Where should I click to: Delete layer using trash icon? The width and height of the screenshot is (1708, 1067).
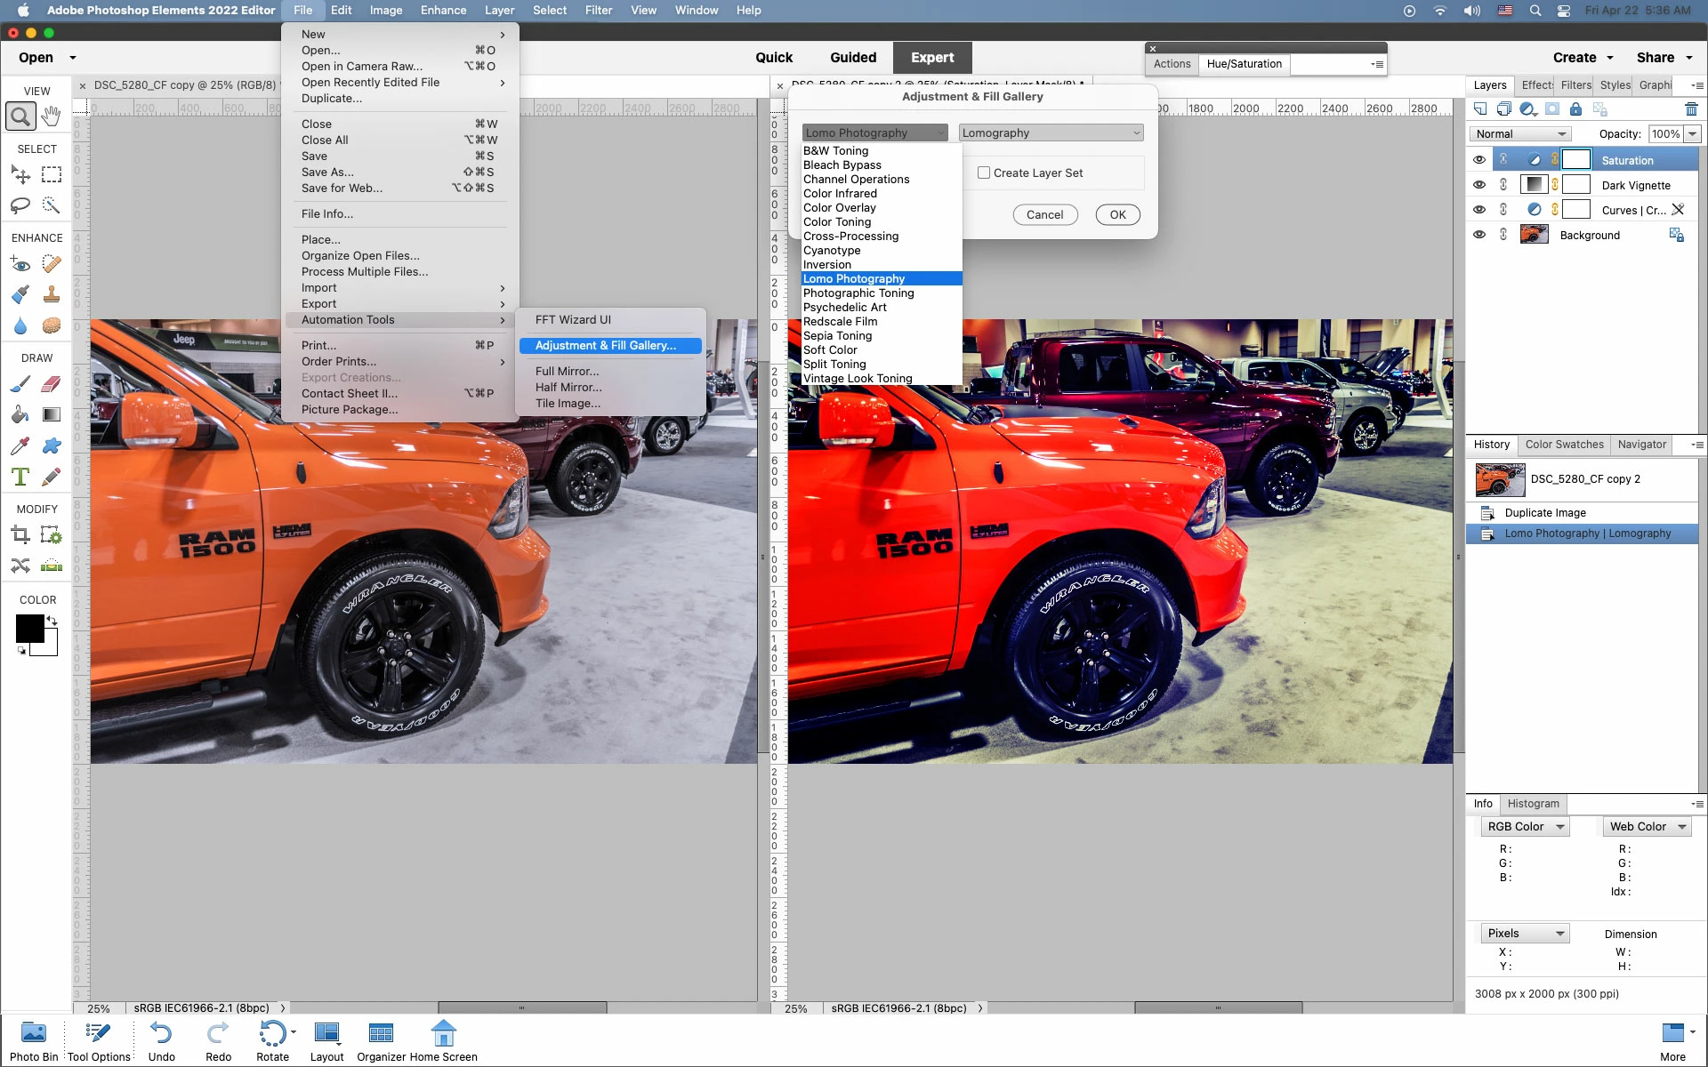tap(1691, 109)
